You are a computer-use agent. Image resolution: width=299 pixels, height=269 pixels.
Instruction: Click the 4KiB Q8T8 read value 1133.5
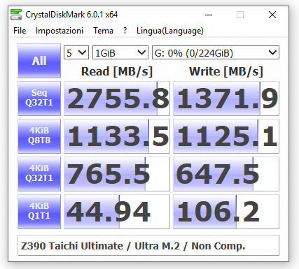click(x=117, y=136)
